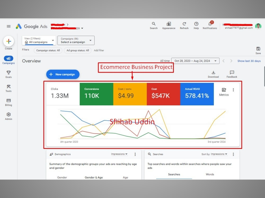Download the overview report

click(213, 74)
